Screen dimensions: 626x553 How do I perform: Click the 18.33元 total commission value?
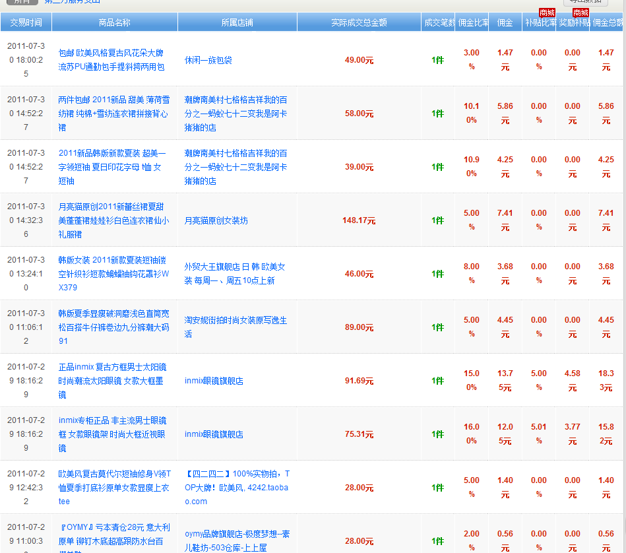[x=606, y=381]
